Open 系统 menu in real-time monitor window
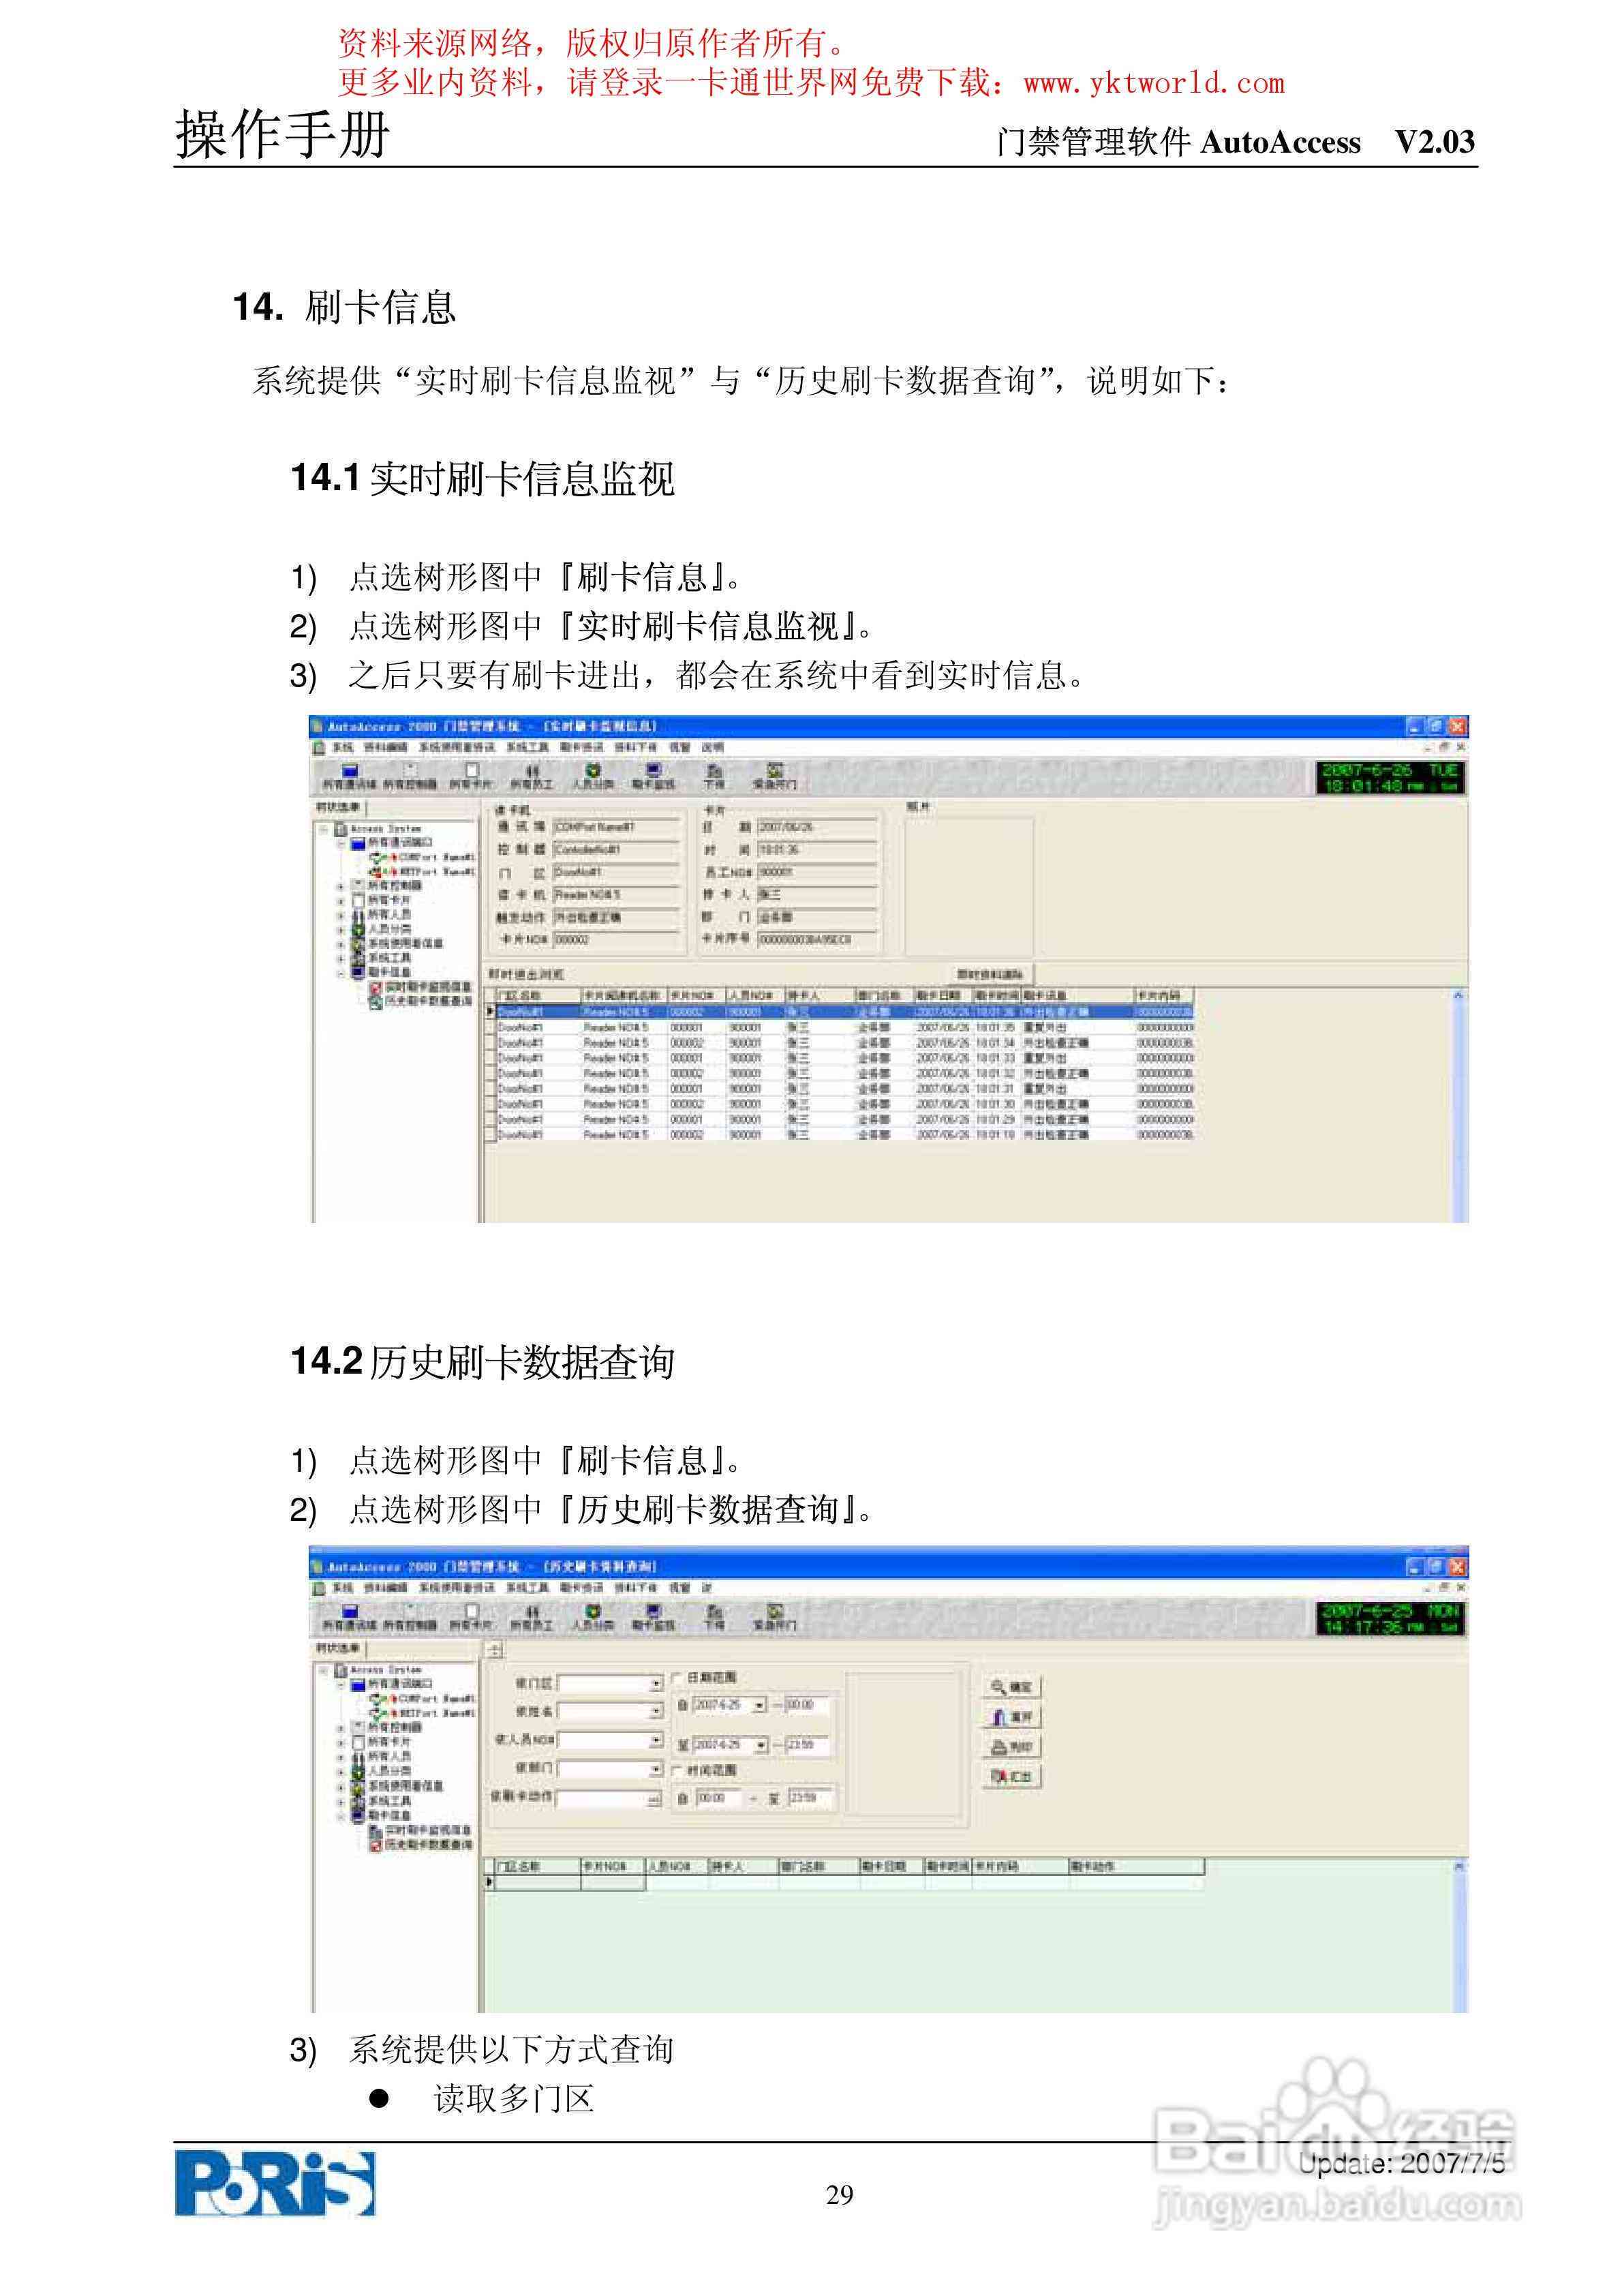Screen dimensions: 1622x2296 [x=343, y=747]
